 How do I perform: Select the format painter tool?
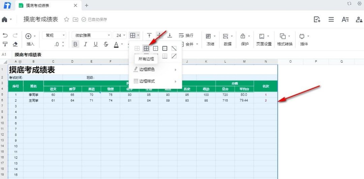[5, 44]
